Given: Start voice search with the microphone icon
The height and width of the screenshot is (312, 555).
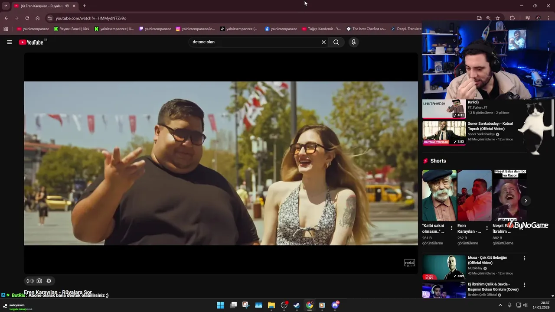Looking at the screenshot, I should [x=353, y=42].
